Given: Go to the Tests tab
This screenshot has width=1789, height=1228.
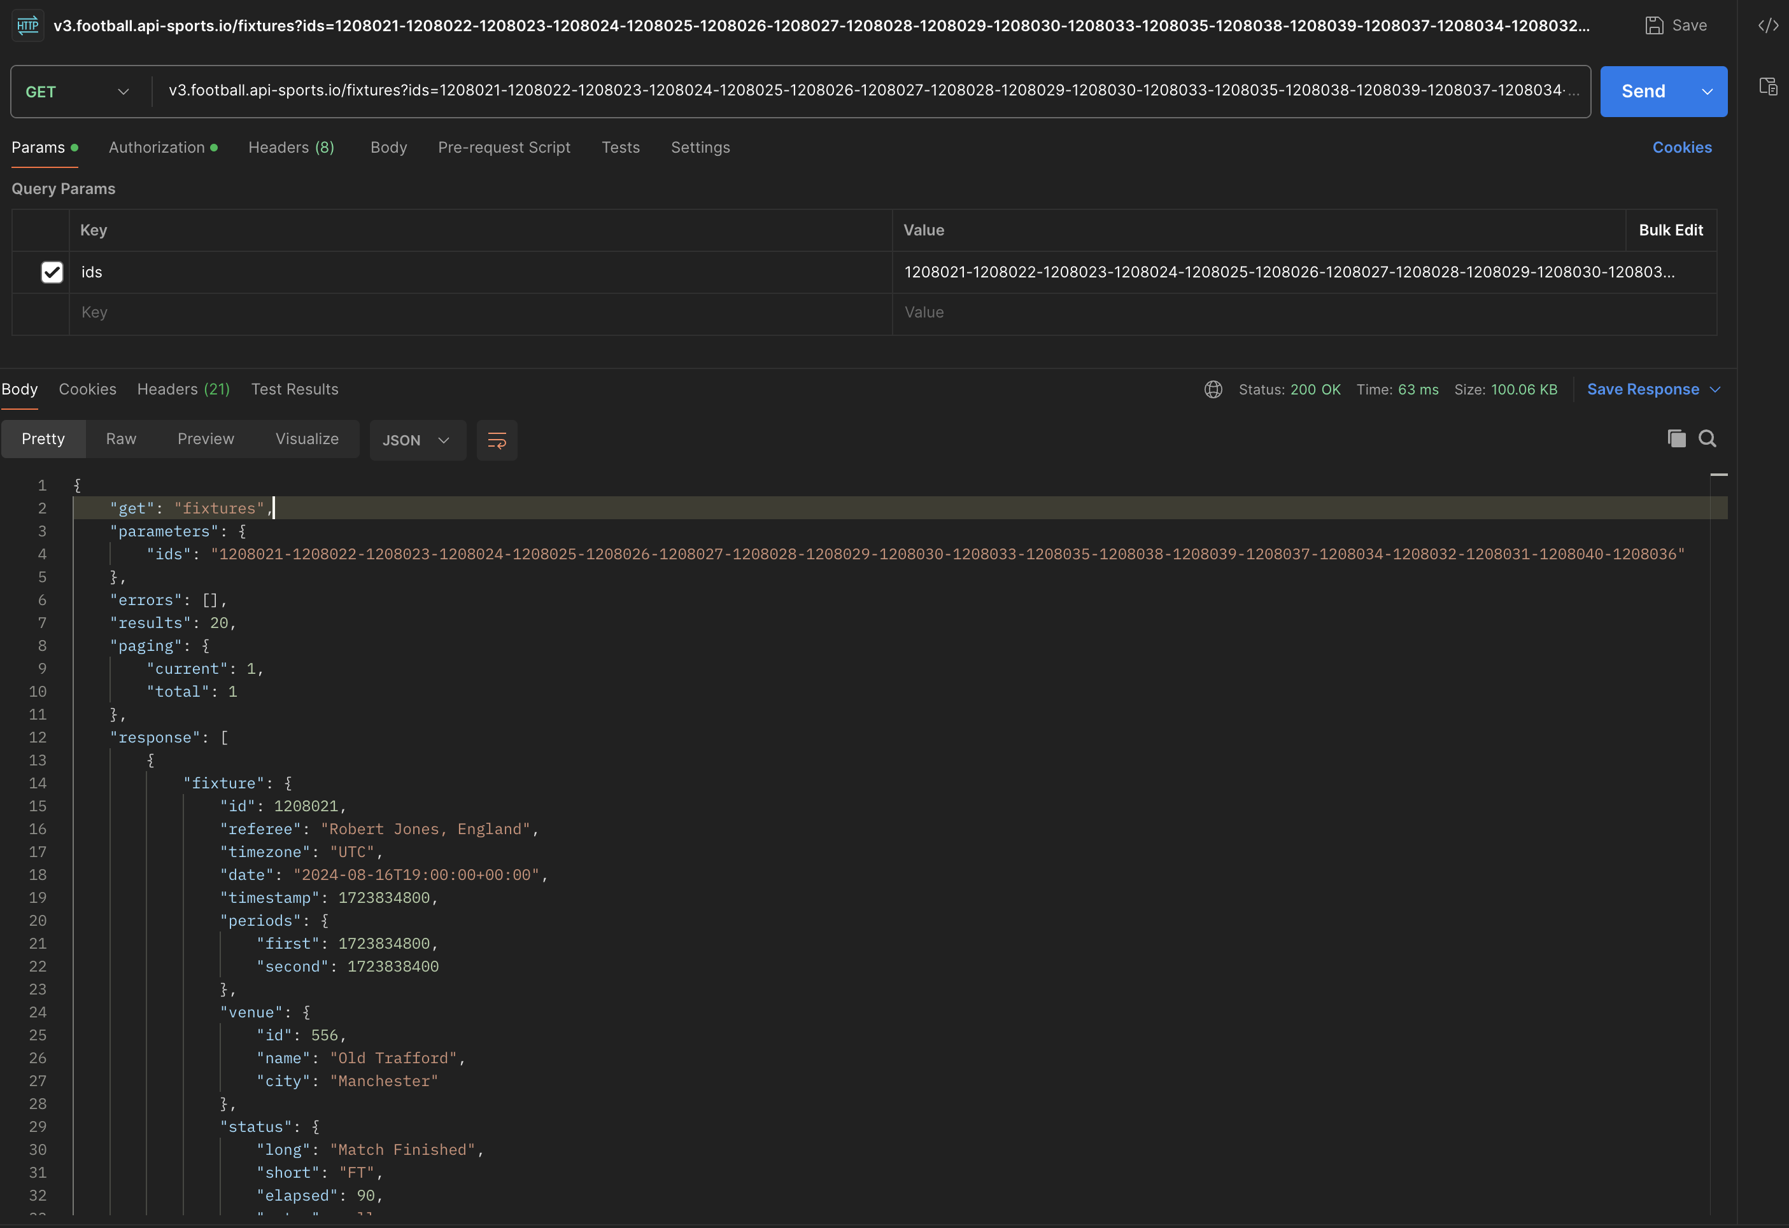Looking at the screenshot, I should [621, 148].
